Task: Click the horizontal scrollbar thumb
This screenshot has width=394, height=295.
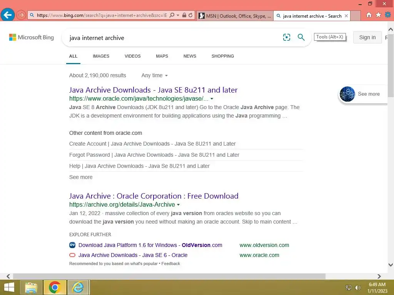Action: 169,276
